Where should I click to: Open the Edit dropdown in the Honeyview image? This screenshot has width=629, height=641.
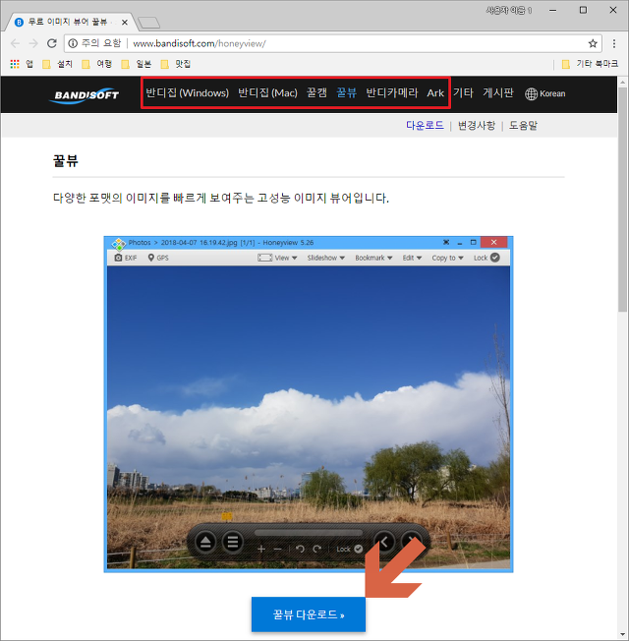coord(412,258)
